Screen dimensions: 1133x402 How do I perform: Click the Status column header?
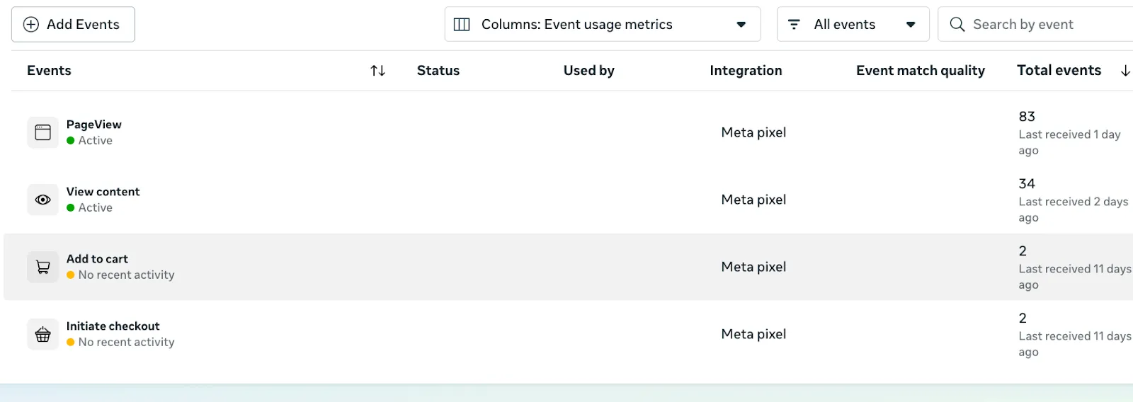(x=438, y=71)
